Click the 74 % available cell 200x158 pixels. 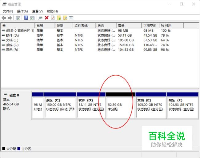(x=165, y=45)
